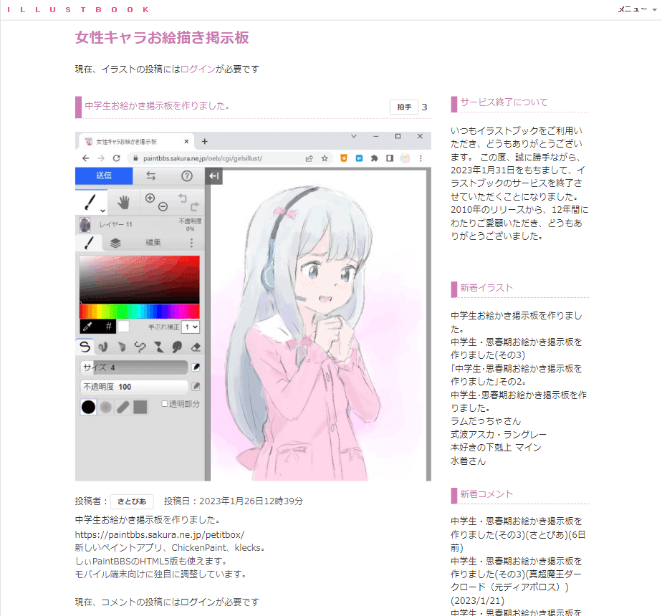This screenshot has height=616, width=662.
Task: Enable the 透明部分 checkbox
Action: pyautogui.click(x=165, y=404)
